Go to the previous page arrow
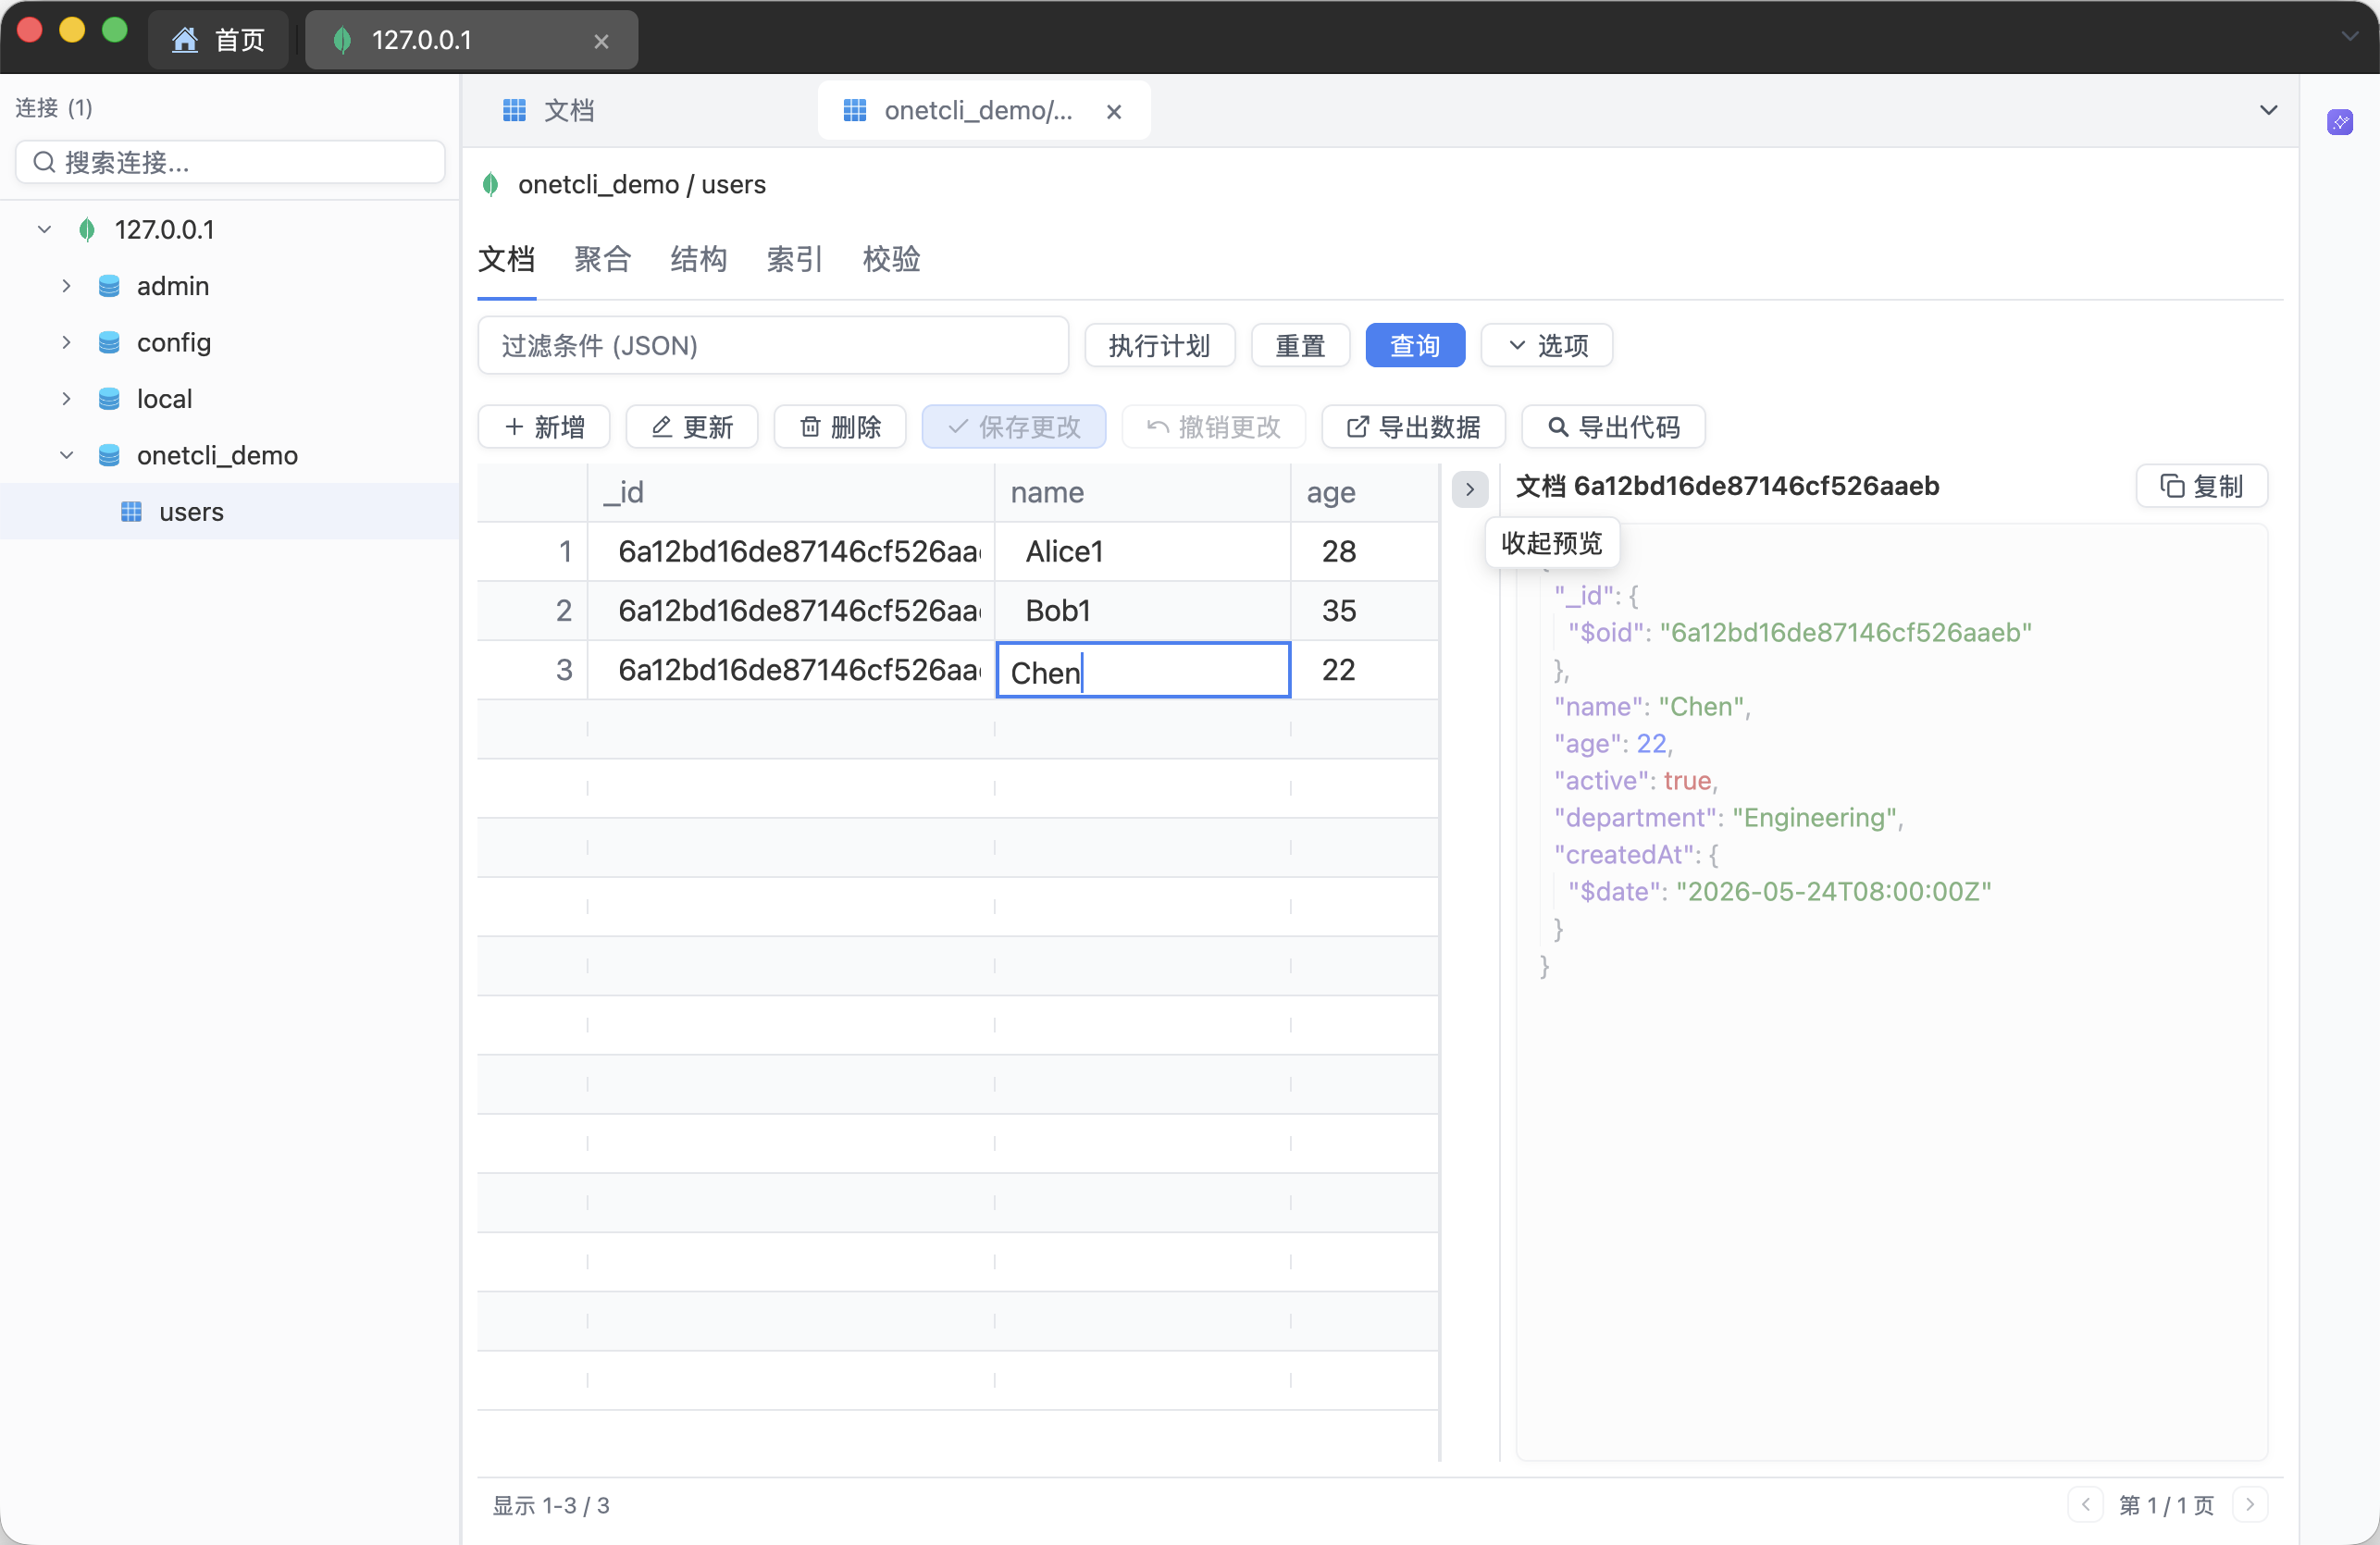The width and height of the screenshot is (2380, 1545). coord(2085,1504)
